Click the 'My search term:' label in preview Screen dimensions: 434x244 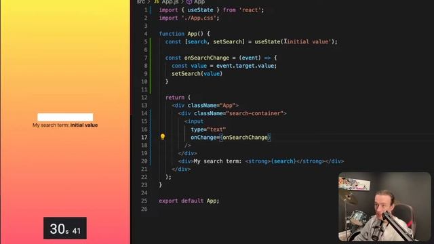pyautogui.click(x=51, y=125)
